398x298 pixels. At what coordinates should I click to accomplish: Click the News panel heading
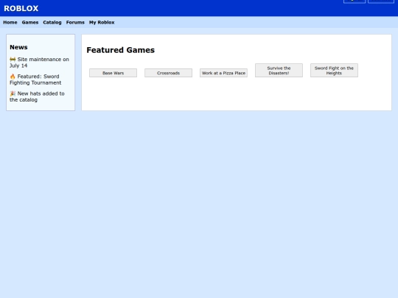coord(18,47)
